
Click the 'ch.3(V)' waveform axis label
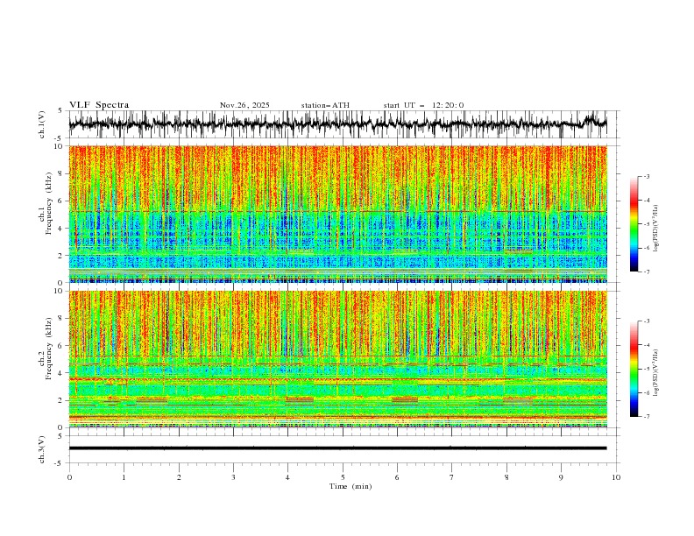coord(42,449)
